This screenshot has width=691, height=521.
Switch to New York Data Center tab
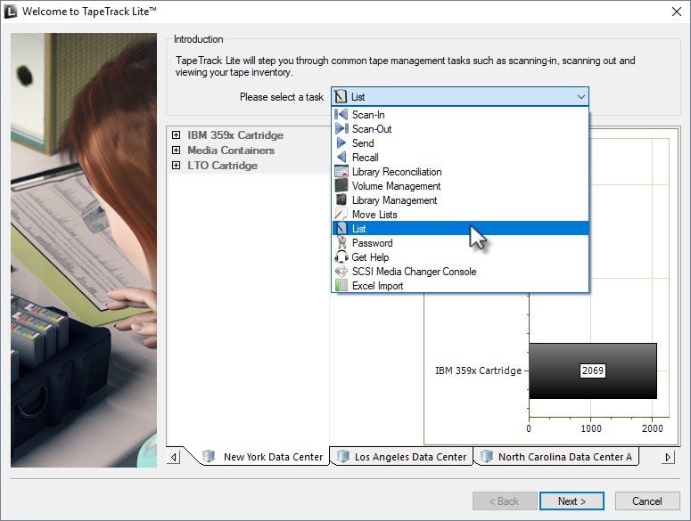(263, 456)
